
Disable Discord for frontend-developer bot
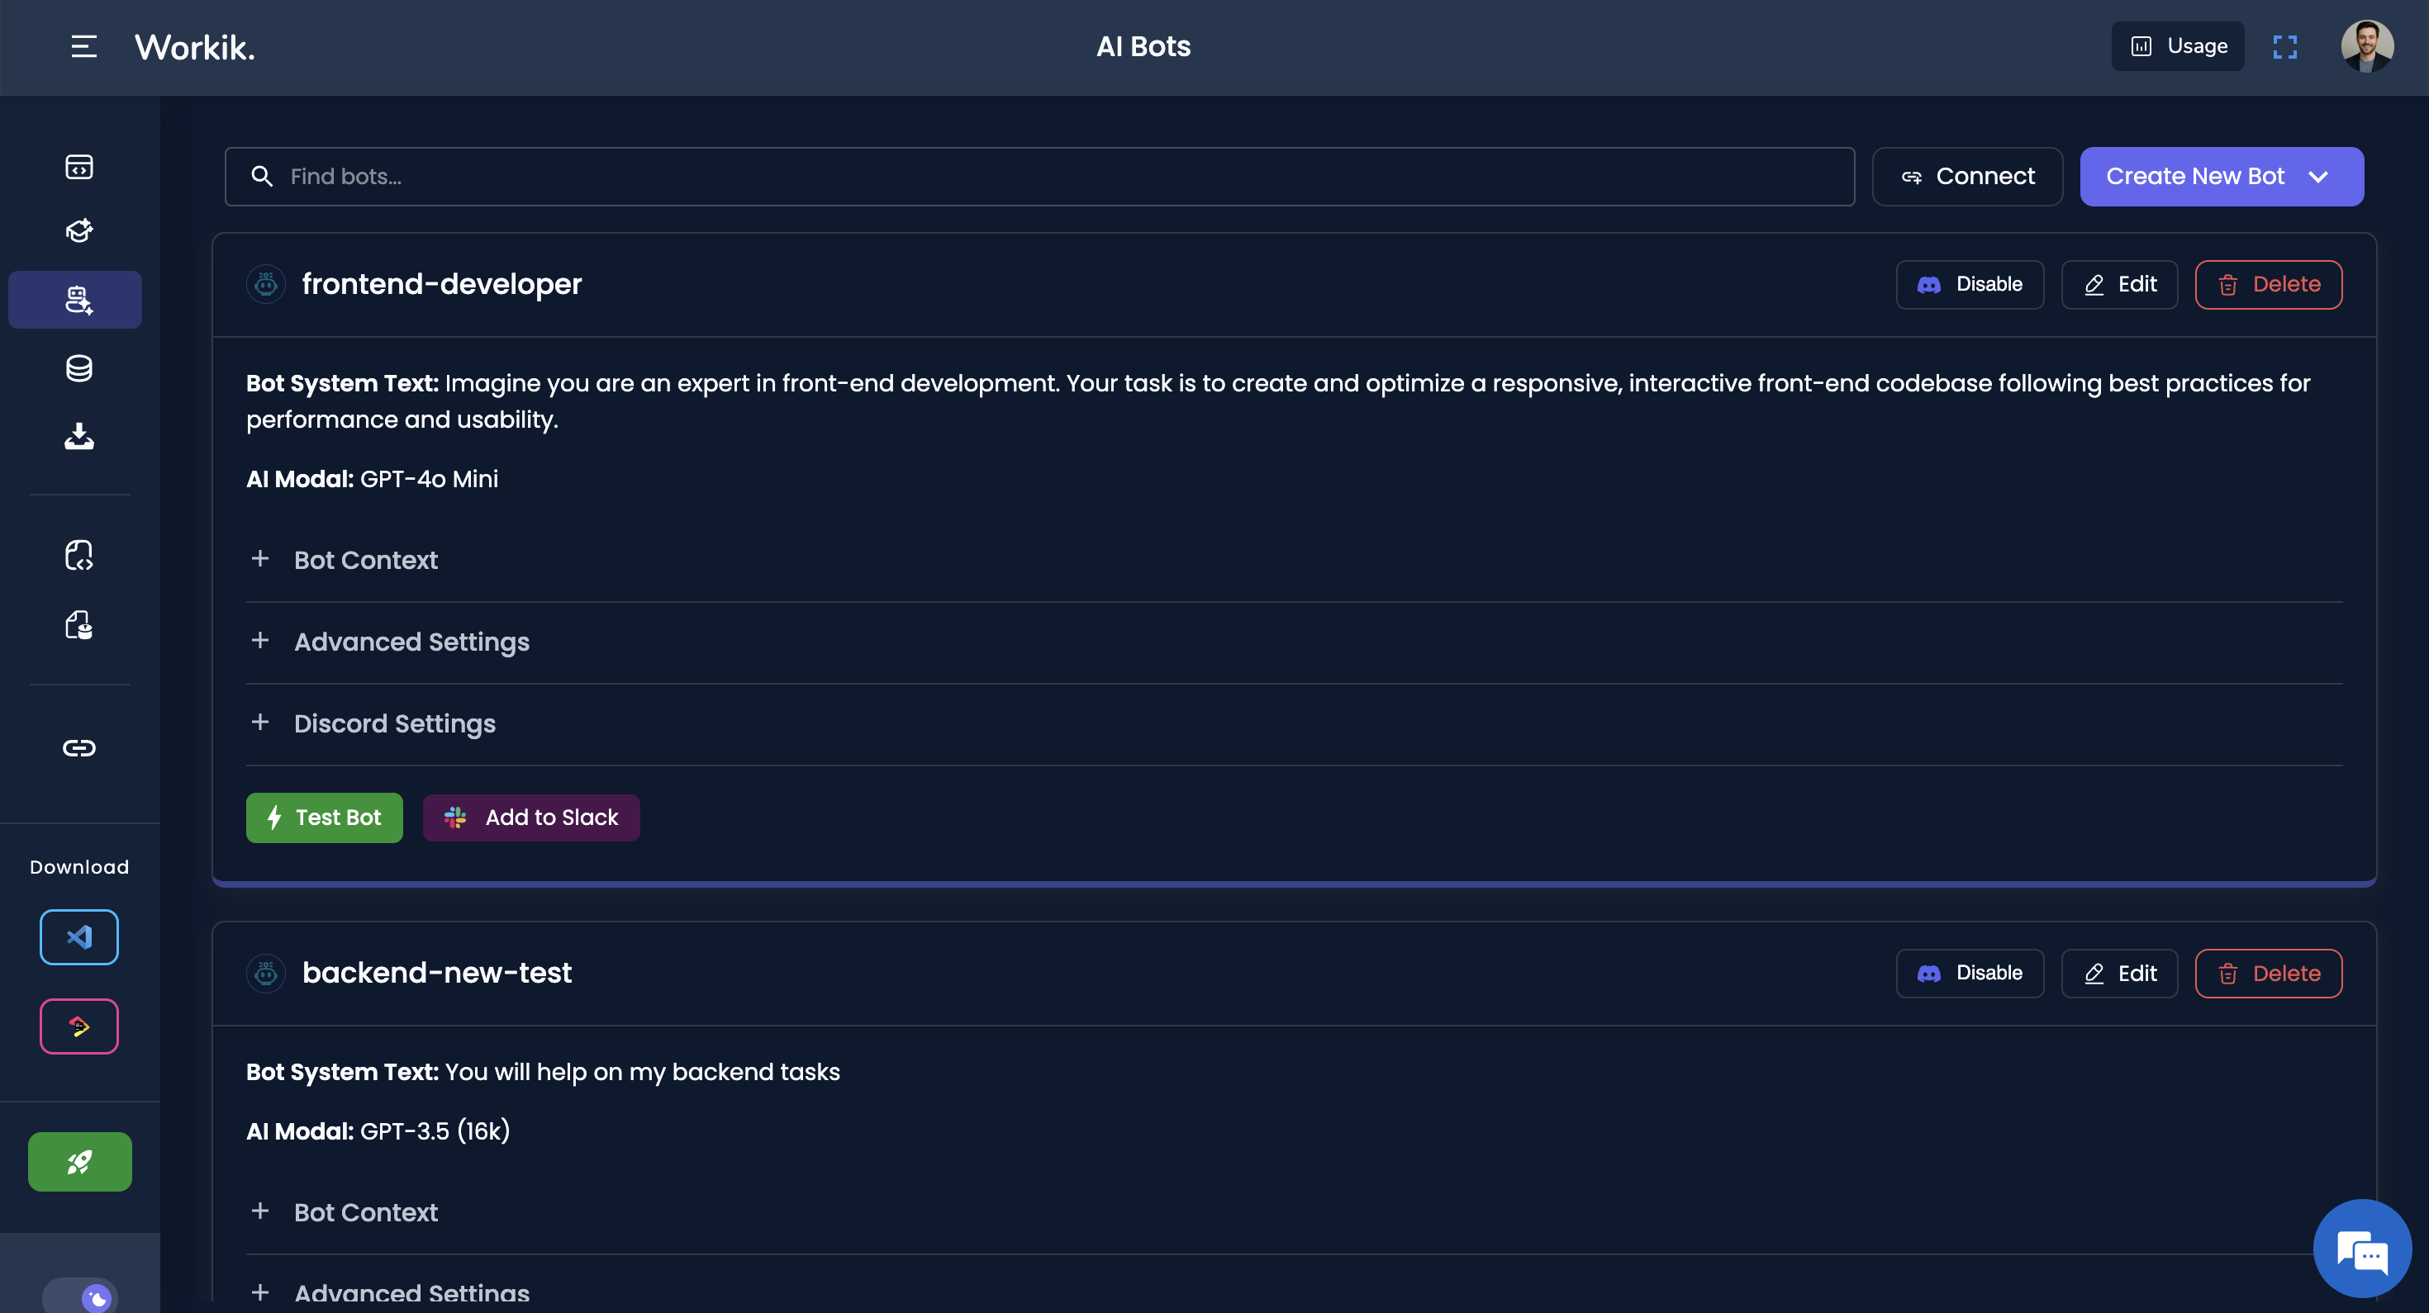click(x=1970, y=285)
